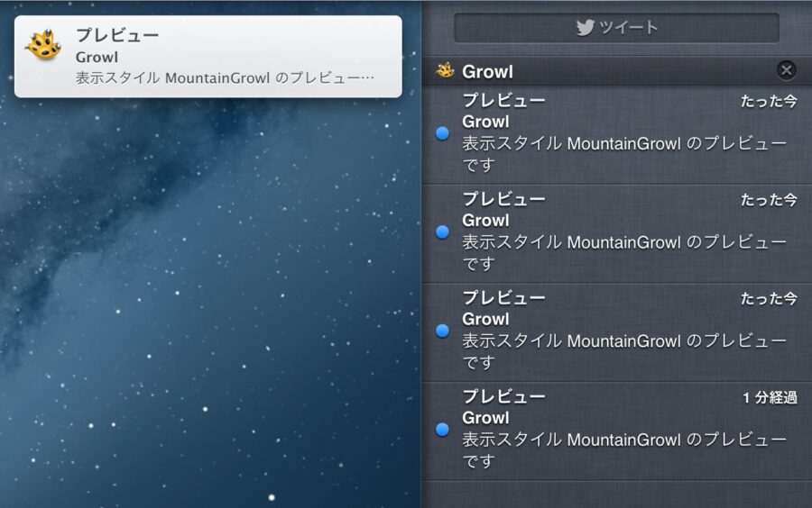Click the Growl section header title

[x=487, y=72]
